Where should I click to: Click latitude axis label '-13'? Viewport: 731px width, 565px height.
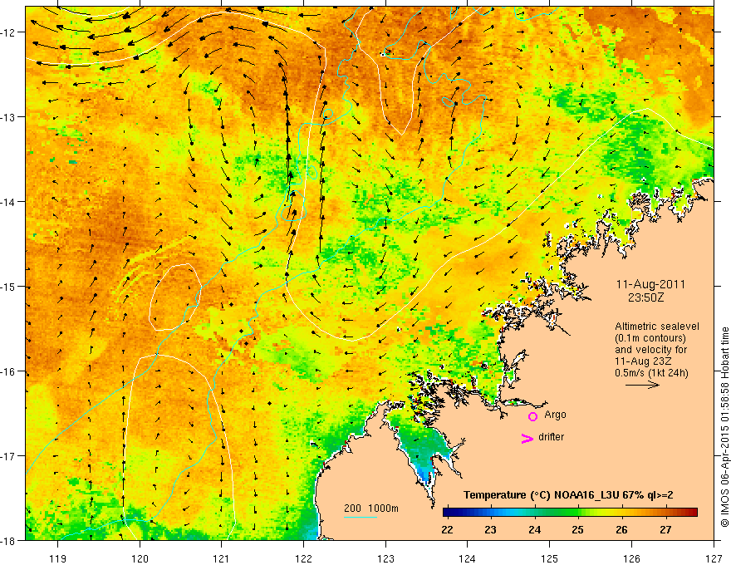(x=8, y=117)
